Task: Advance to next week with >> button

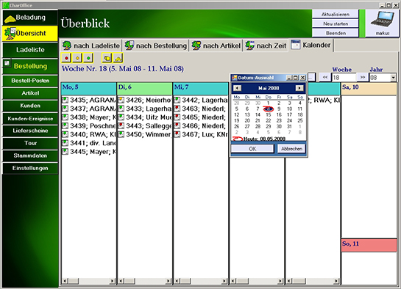Action: pyautogui.click(x=363, y=77)
